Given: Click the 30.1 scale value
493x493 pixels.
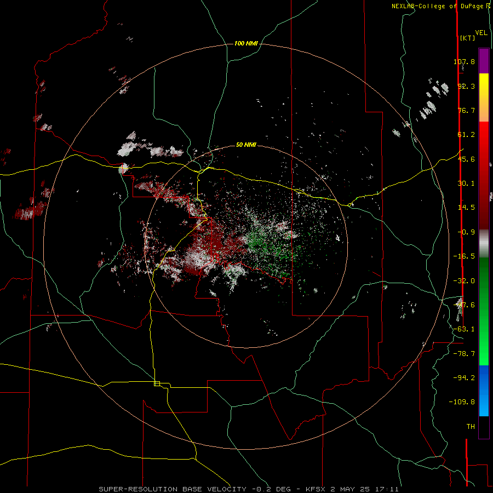Looking at the screenshot, I should (x=466, y=184).
